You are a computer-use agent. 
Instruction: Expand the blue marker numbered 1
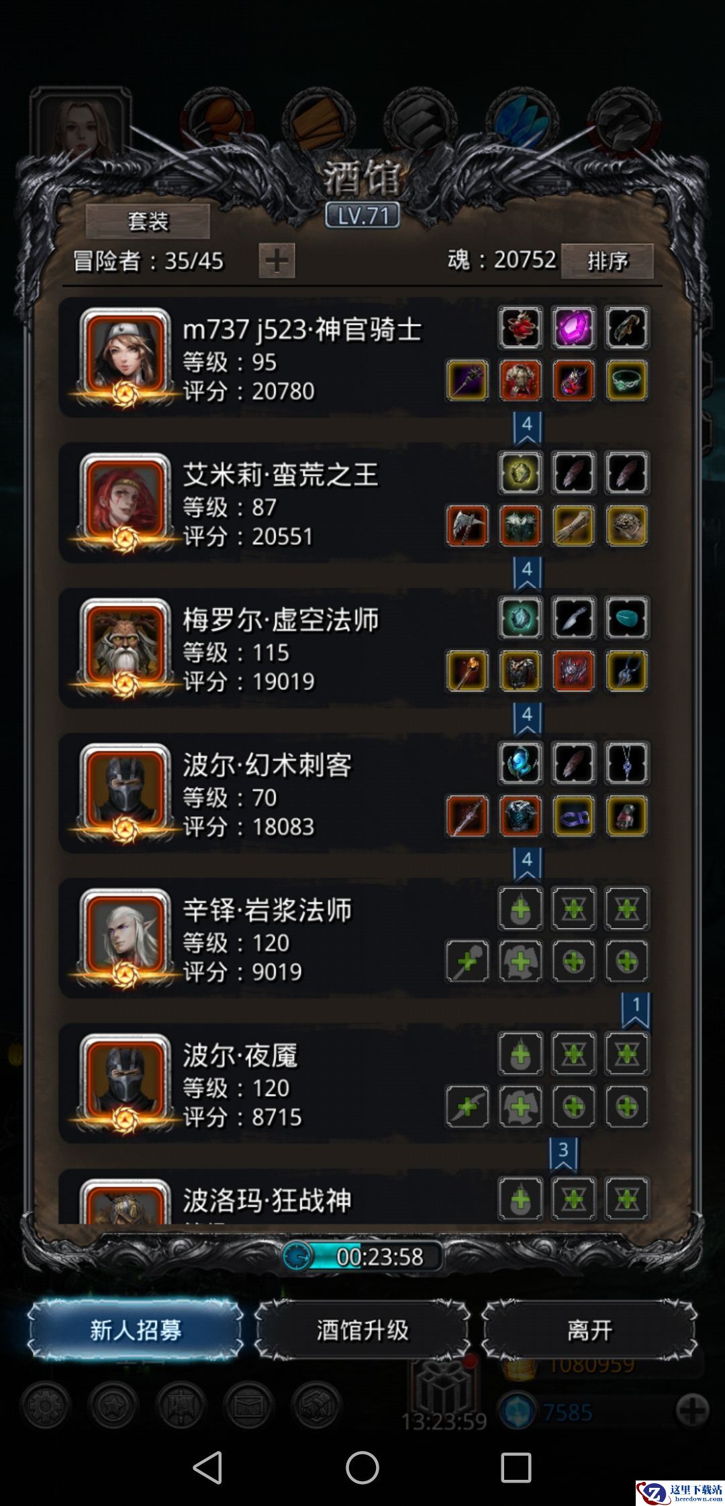click(x=636, y=1011)
